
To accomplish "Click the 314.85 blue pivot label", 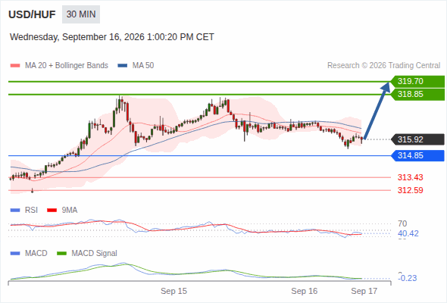I will pyautogui.click(x=417, y=155).
